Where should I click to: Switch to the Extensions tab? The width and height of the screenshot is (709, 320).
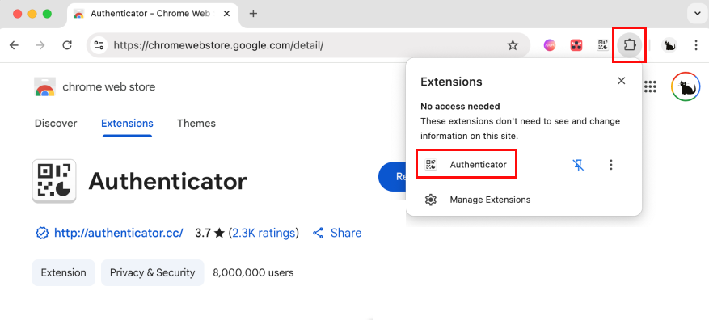[x=127, y=124]
